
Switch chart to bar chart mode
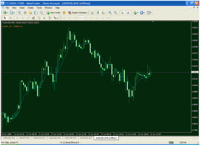[x=92, y=13]
